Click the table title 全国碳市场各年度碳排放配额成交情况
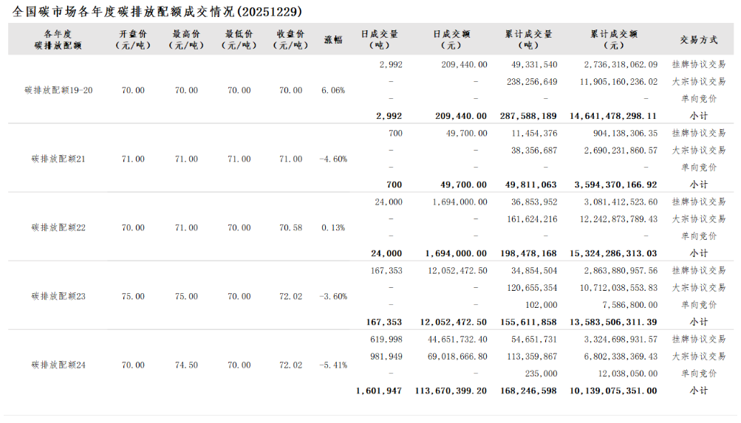This screenshot has width=741, height=423. [148, 12]
